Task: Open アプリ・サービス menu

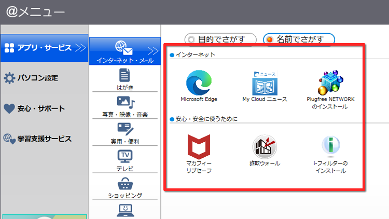Action: click(45, 48)
